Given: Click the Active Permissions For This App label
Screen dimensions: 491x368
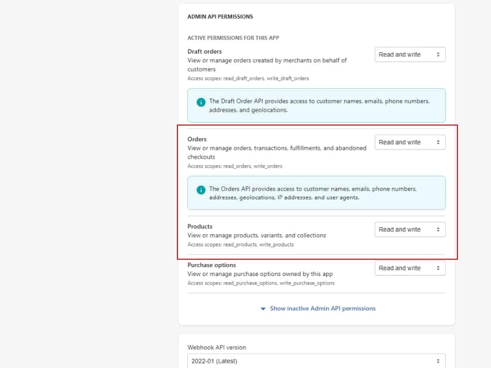Looking at the screenshot, I should tap(233, 38).
